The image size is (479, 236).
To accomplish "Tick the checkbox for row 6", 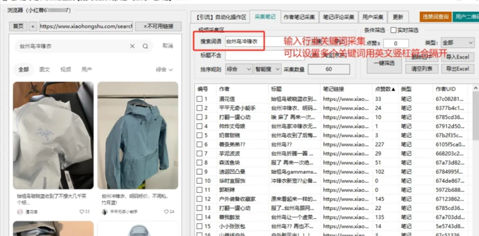I will pos(199,144).
